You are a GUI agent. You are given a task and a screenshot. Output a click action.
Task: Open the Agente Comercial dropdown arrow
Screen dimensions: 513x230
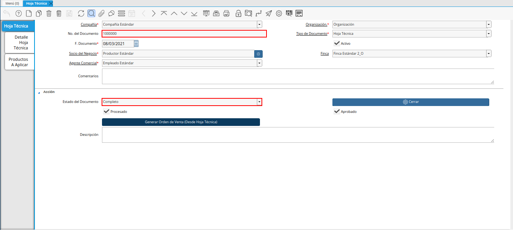coord(260,63)
